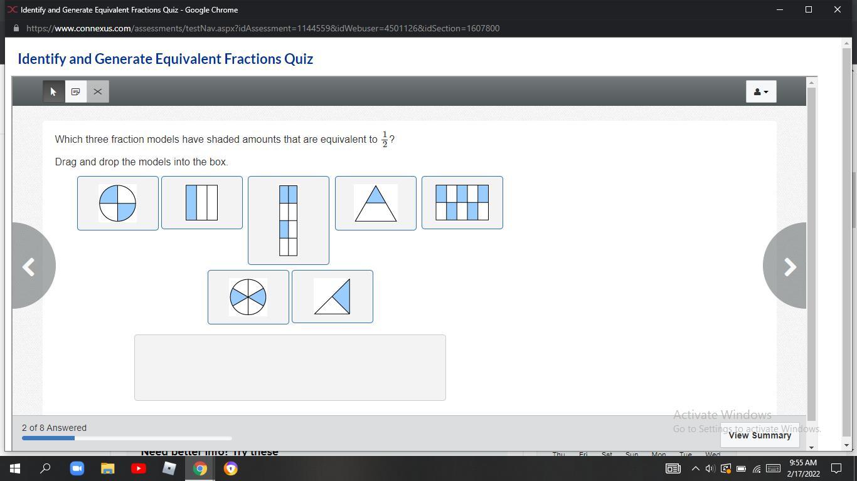Open the purple shield app in taskbar

pos(230,468)
